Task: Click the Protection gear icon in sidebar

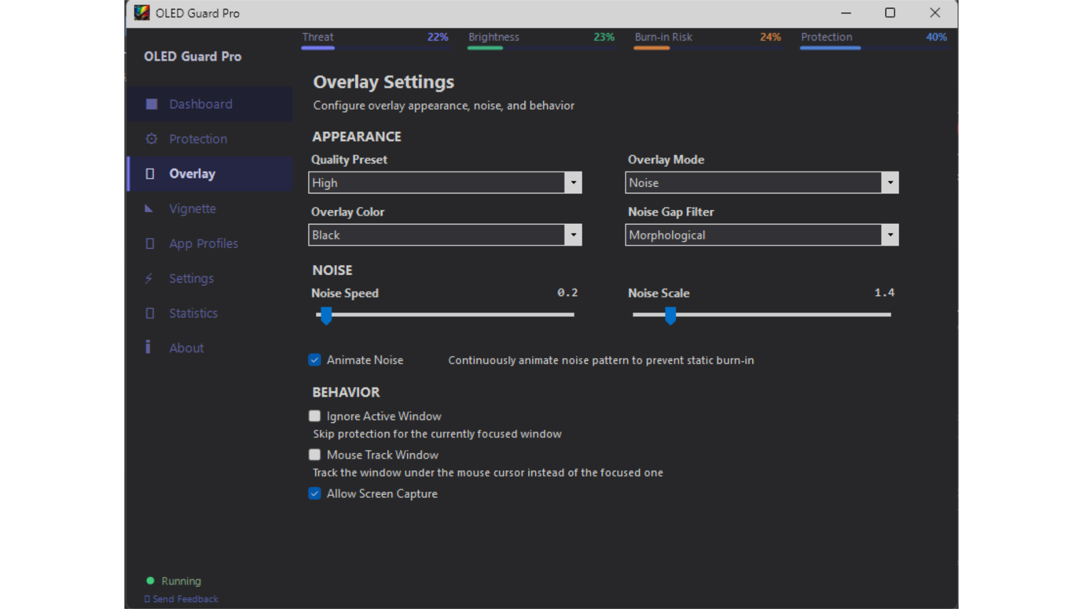Action: tap(151, 139)
